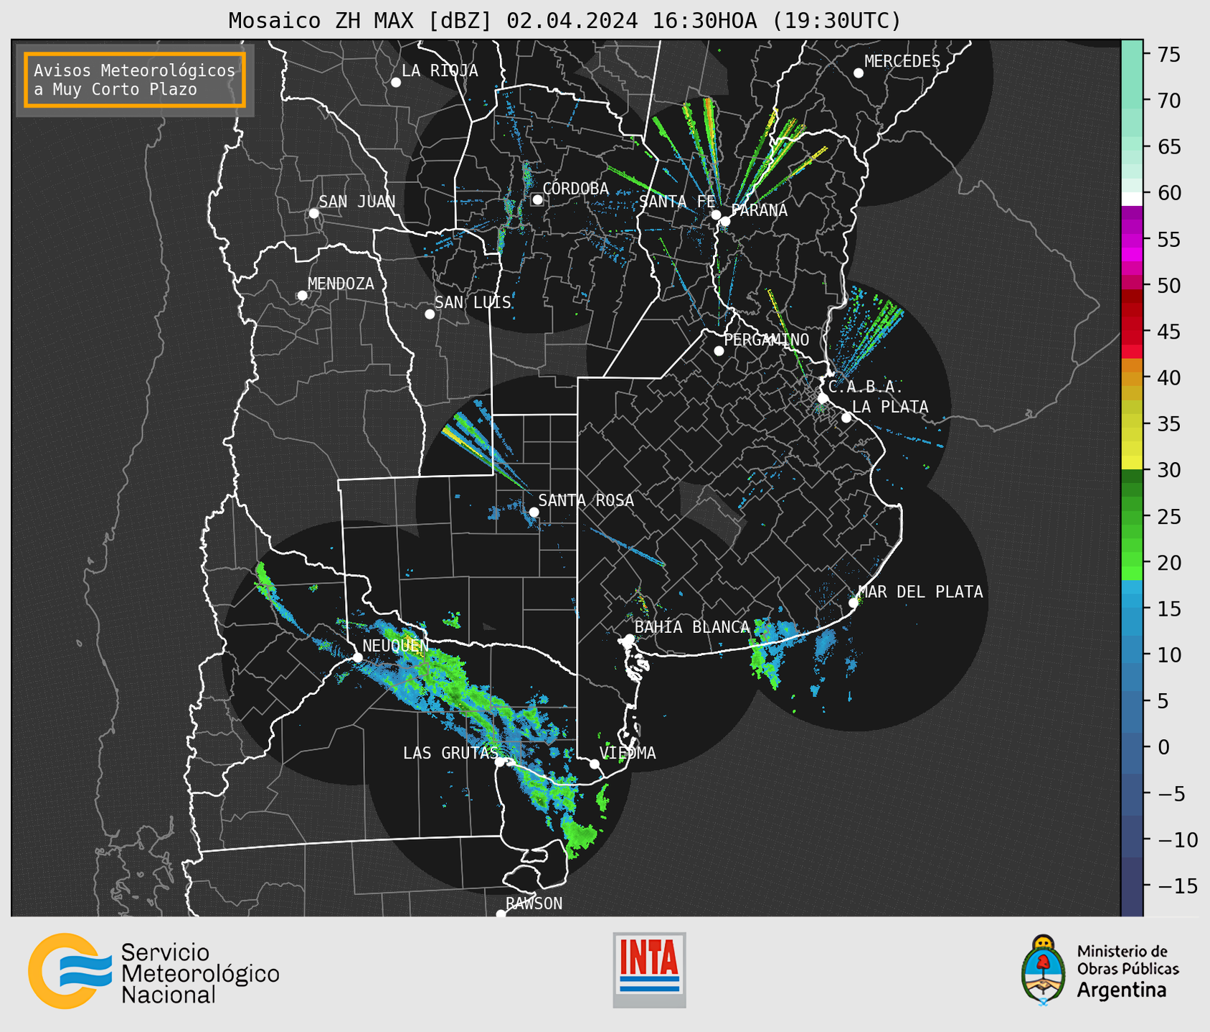Screen dimensions: 1210x1032
Task: Pick the dark green 30 dBZ color band
Action: click(1132, 476)
